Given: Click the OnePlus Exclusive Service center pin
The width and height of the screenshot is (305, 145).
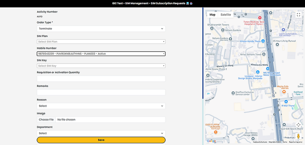Looking at the screenshot, I should pos(233,93).
